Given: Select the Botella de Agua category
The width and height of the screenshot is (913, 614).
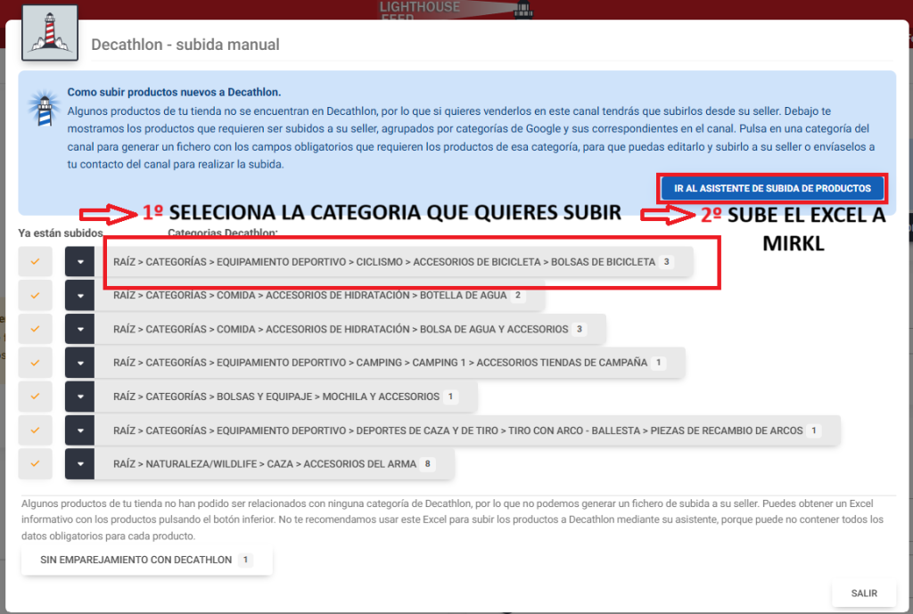Looking at the screenshot, I should 320,296.
